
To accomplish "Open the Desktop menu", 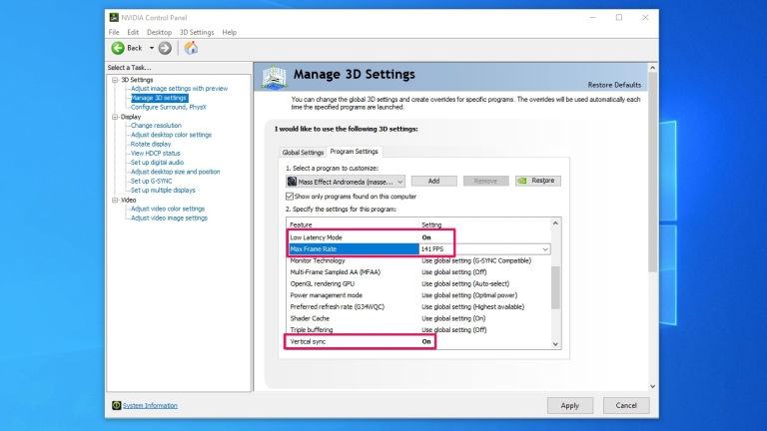I will click(x=159, y=32).
